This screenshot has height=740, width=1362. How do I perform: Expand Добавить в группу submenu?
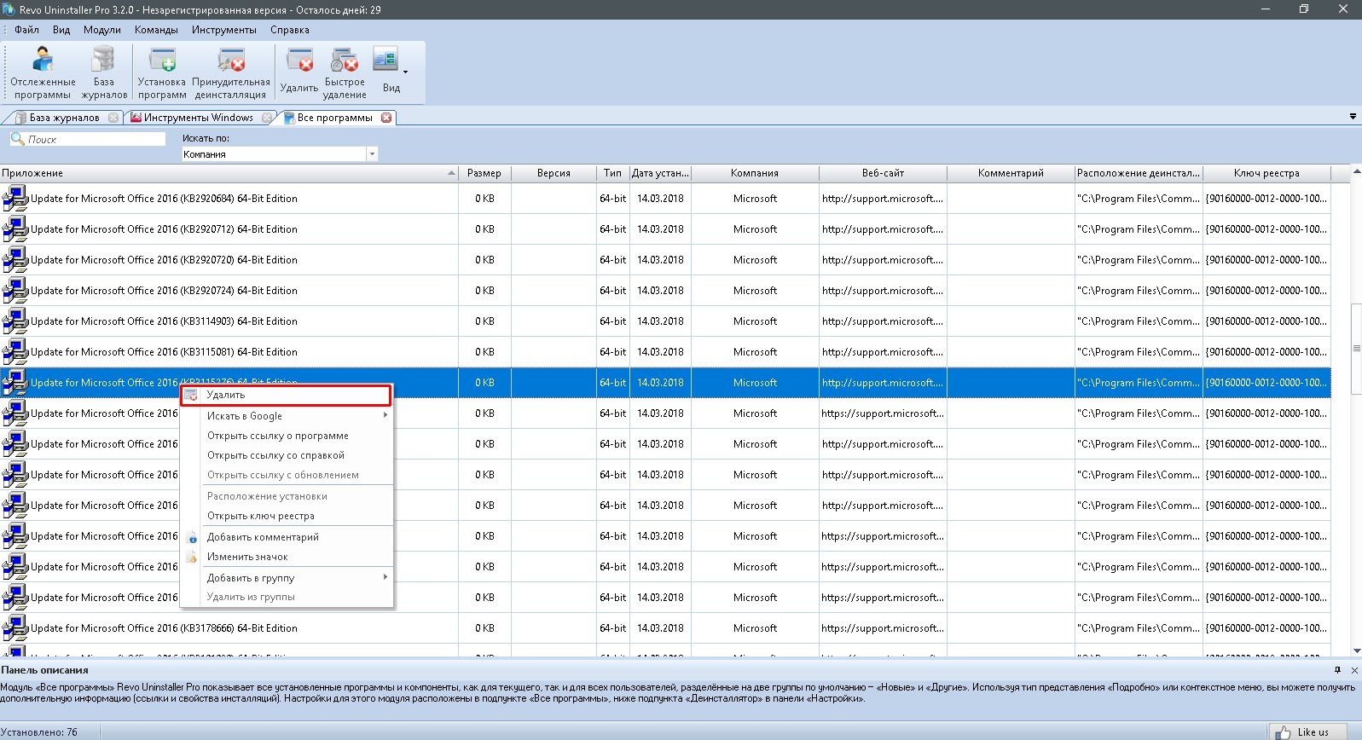(x=286, y=578)
